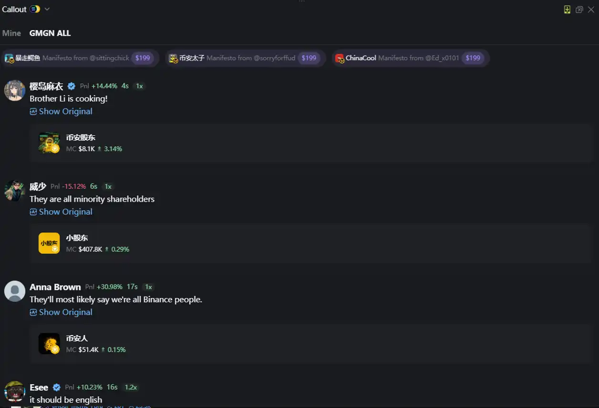This screenshot has width=599, height=408.
Task: Expand the Callout dropdown chevron
Action: (x=47, y=9)
